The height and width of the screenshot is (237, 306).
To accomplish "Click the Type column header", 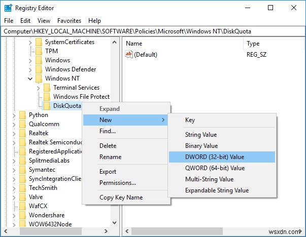I will click(253, 44).
